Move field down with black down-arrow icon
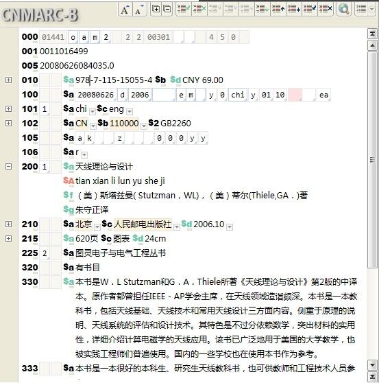379x383 pixels. [x=294, y=9]
